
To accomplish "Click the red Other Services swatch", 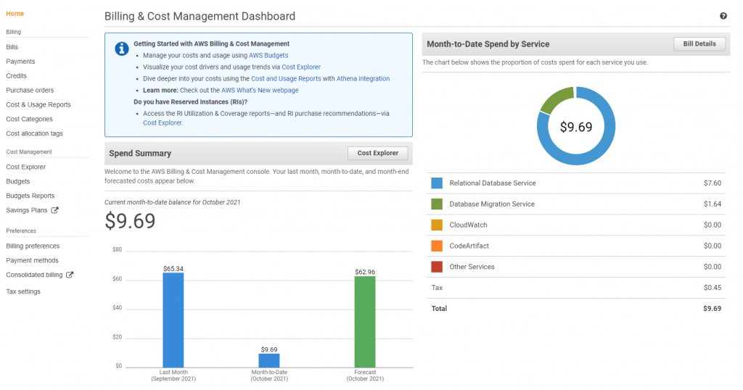I will click(436, 267).
